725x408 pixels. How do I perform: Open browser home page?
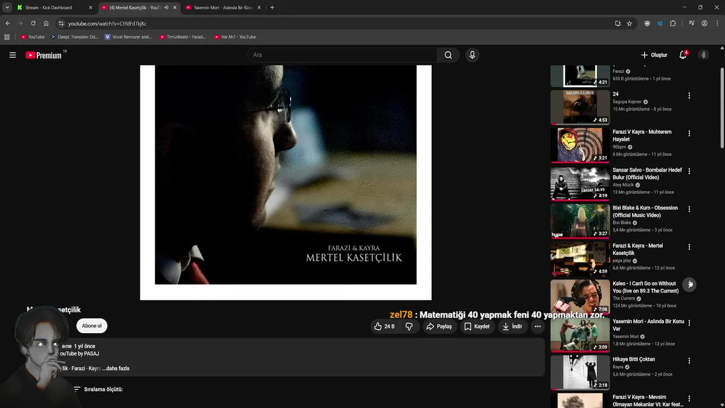(x=46, y=23)
